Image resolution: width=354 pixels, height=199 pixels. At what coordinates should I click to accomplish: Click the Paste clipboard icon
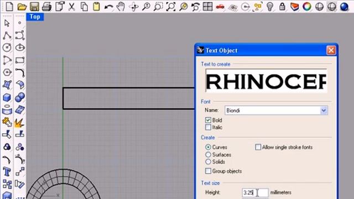(x=96, y=6)
